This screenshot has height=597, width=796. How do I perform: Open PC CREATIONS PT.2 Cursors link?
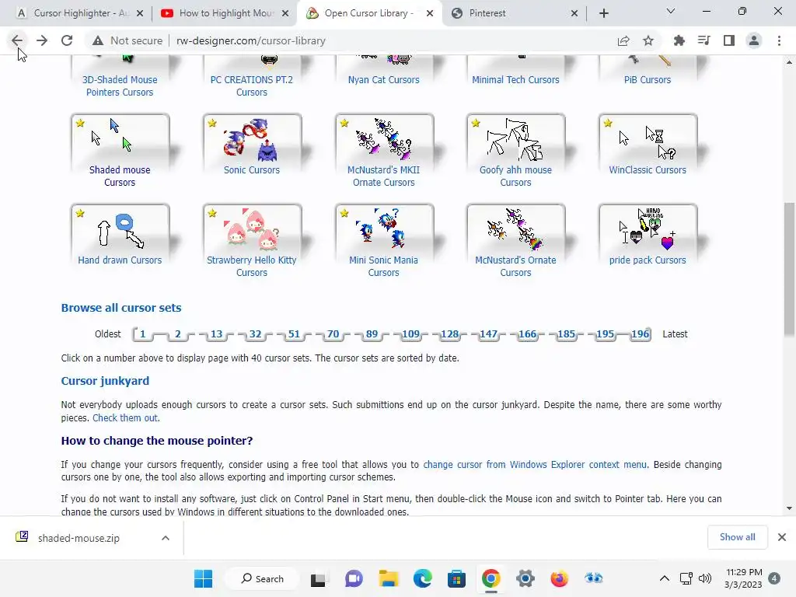coord(251,86)
